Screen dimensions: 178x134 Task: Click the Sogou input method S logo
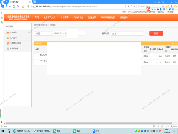click(148, 9)
